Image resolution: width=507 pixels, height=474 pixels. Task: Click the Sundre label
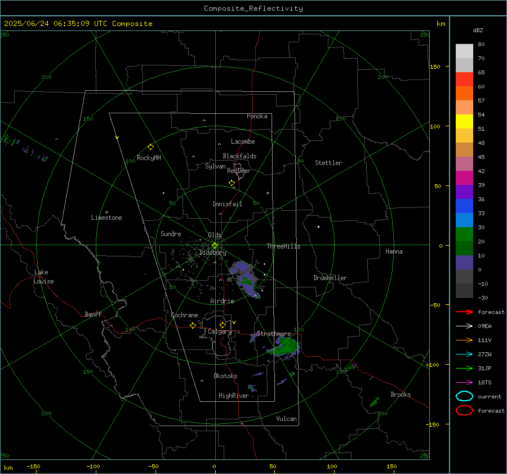point(171,234)
